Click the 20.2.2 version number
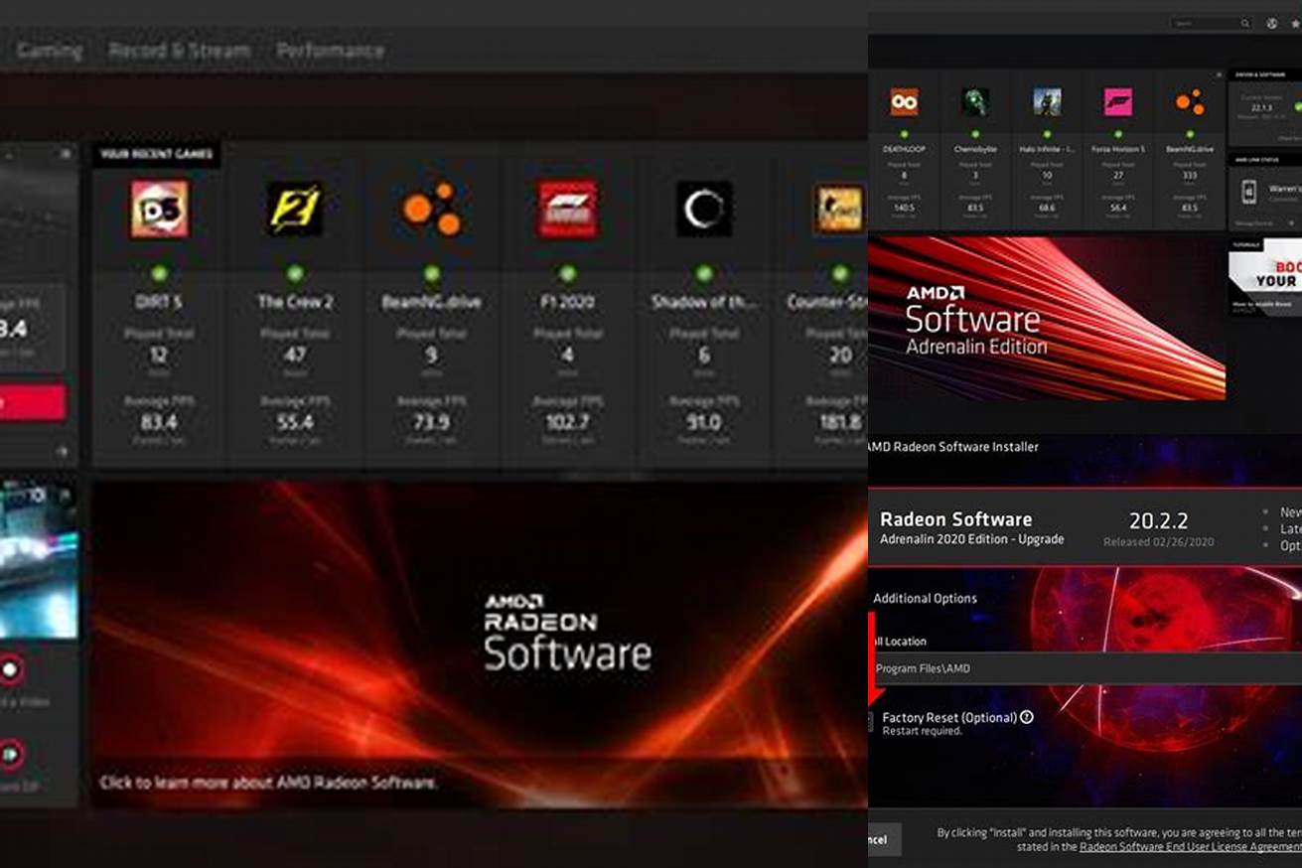This screenshot has width=1302, height=868. (x=1158, y=520)
